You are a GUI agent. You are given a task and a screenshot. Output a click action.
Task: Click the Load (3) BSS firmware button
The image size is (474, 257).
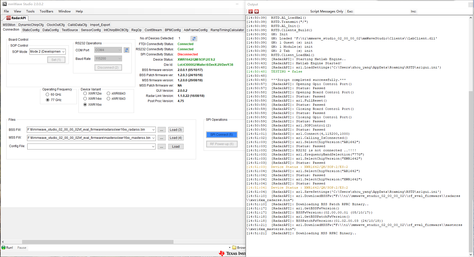coord(176,130)
